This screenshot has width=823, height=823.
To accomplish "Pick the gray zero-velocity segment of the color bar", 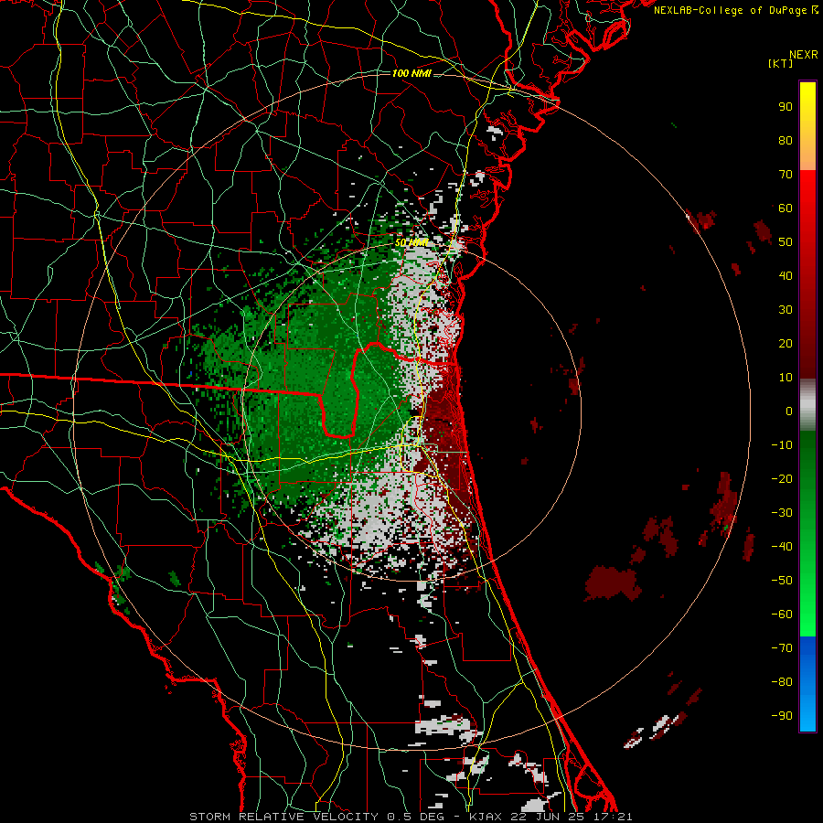I will pos(807,405).
